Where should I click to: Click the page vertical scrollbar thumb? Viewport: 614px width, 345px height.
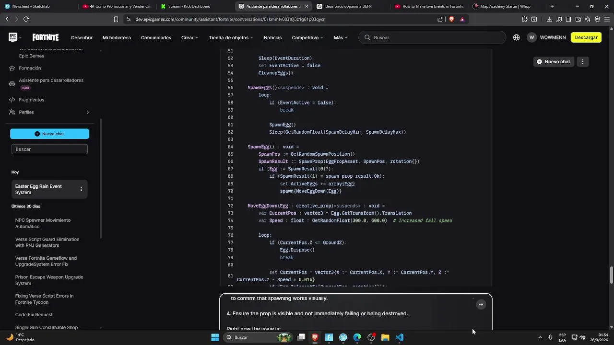(612, 276)
